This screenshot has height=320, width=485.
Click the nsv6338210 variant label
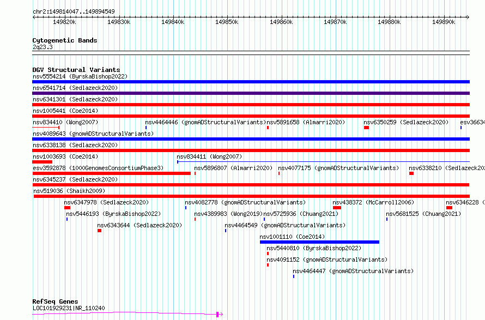click(x=447, y=168)
